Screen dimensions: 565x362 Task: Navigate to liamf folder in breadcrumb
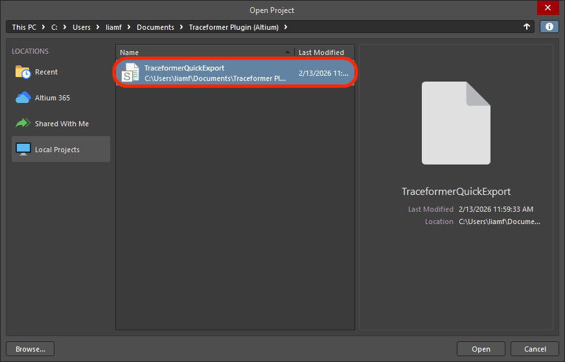(x=114, y=27)
